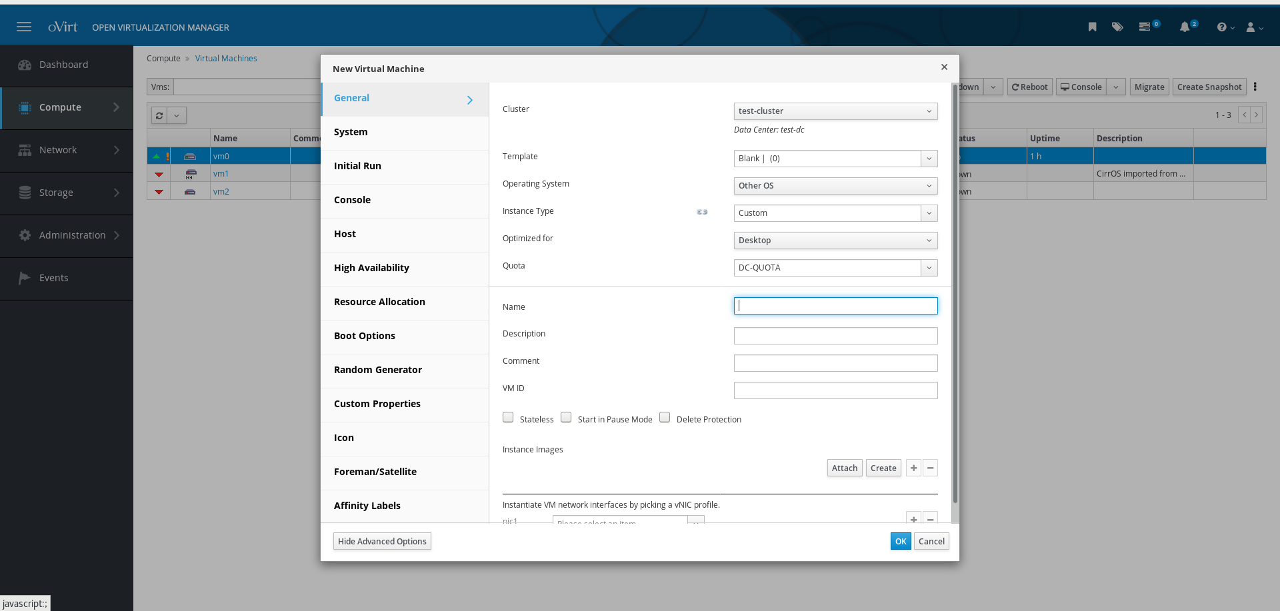Click the Hide Advanced Options button

click(x=382, y=541)
